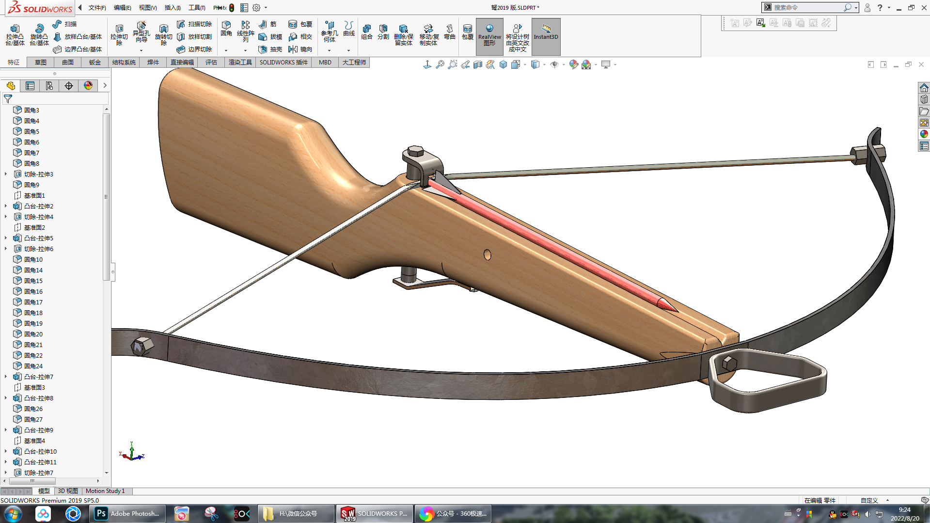This screenshot has height=523, width=930.
Task: Click the feature tree vertical scrollbar
Action: pyautogui.click(x=106, y=197)
